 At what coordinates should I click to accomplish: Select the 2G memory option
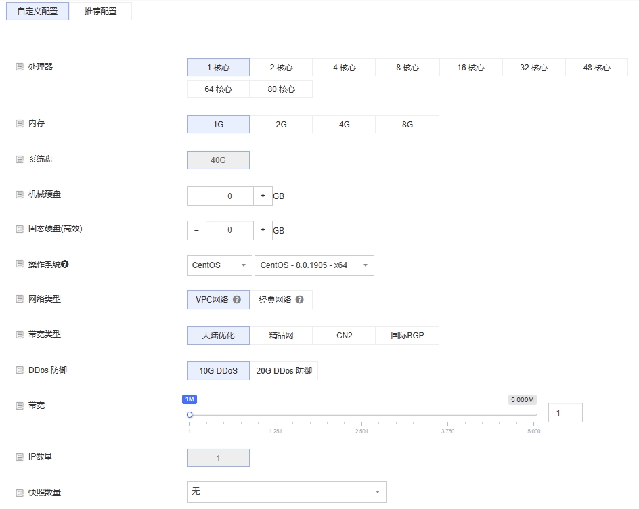[281, 124]
